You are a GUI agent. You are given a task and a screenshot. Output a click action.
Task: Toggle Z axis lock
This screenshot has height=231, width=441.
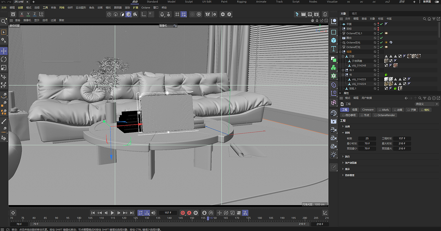click(x=35, y=14)
